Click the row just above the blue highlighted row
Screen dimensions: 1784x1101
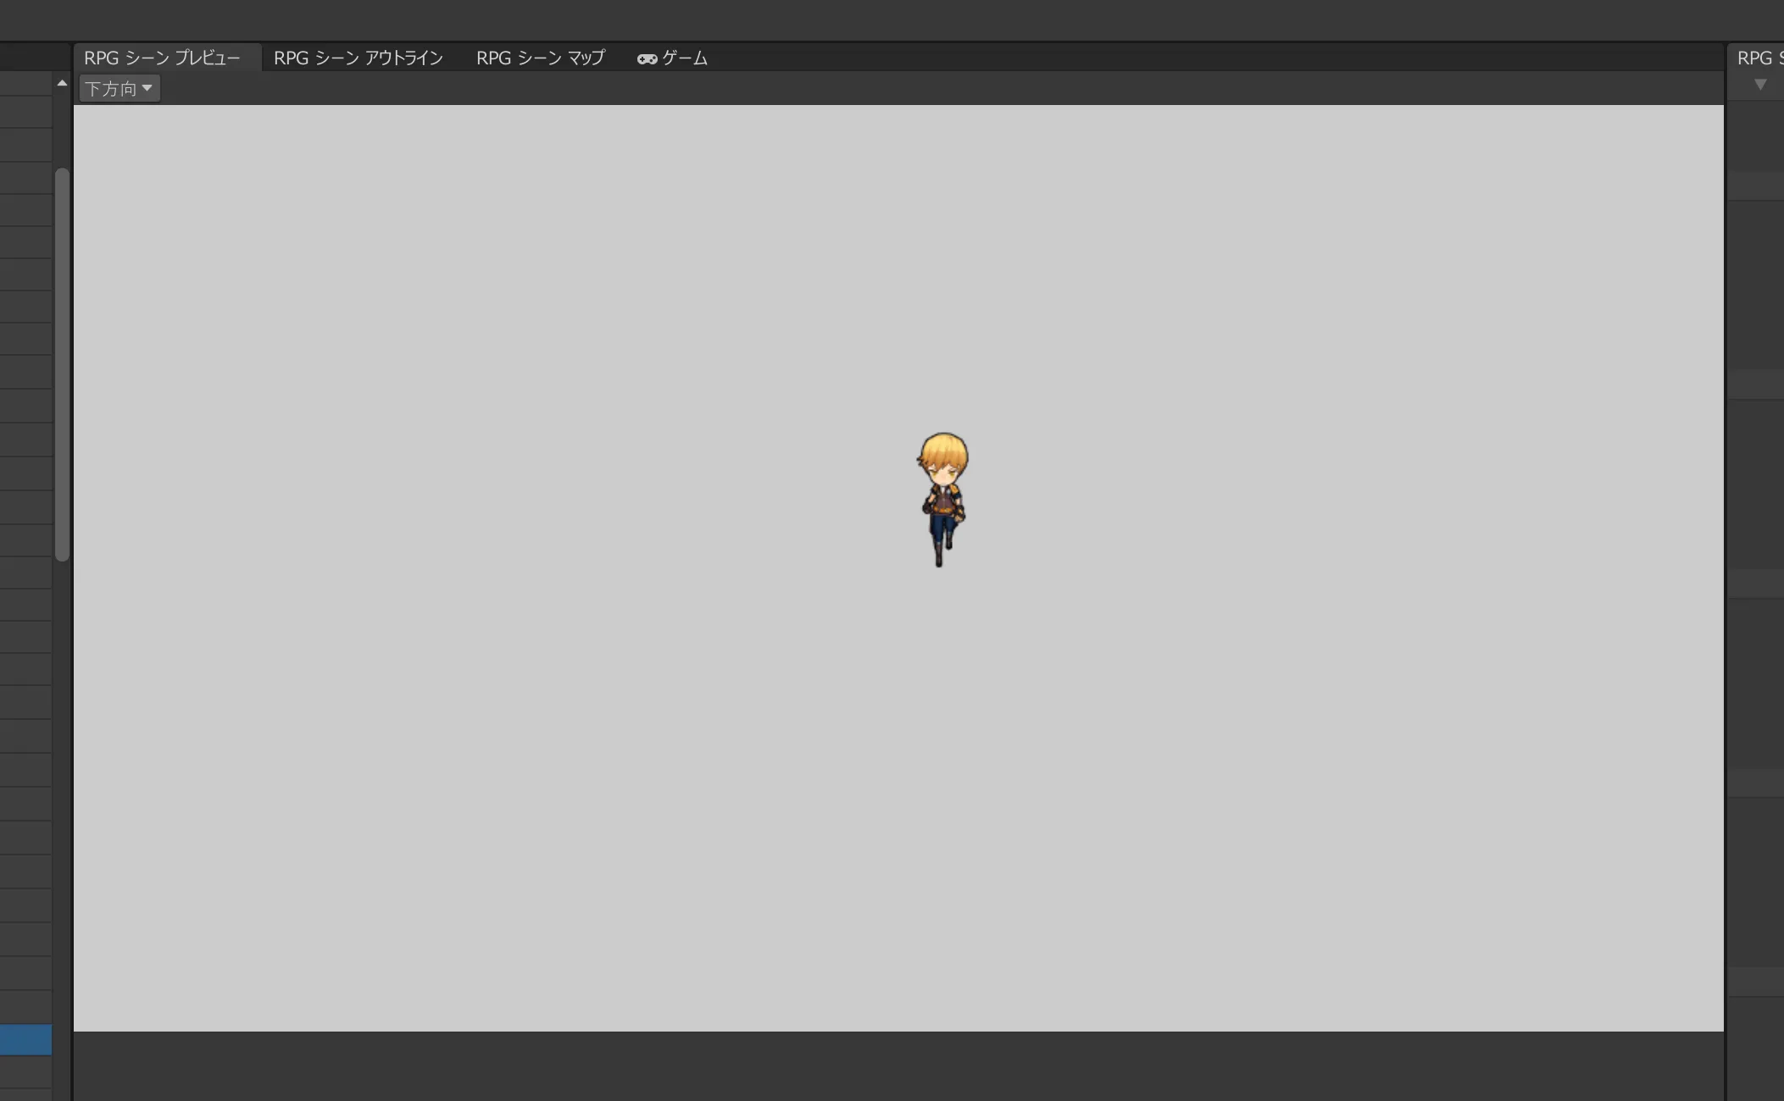click(x=25, y=1007)
